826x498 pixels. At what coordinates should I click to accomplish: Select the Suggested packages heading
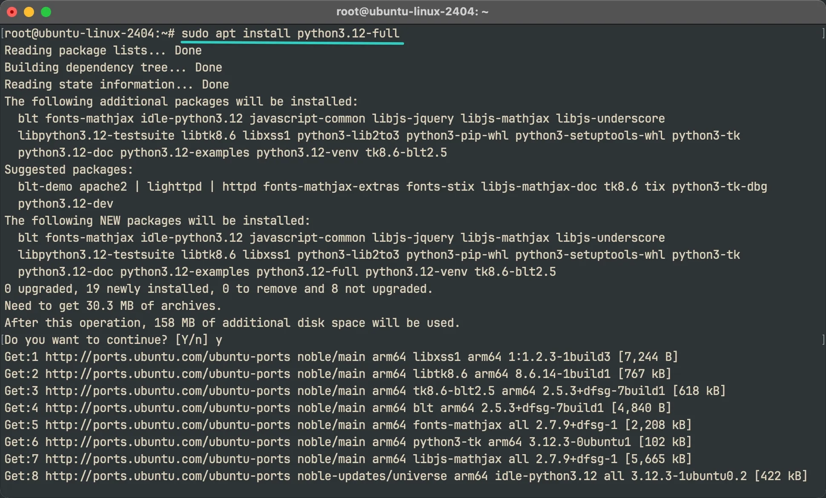68,169
